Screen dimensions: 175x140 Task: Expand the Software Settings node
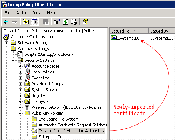pos(6,43)
